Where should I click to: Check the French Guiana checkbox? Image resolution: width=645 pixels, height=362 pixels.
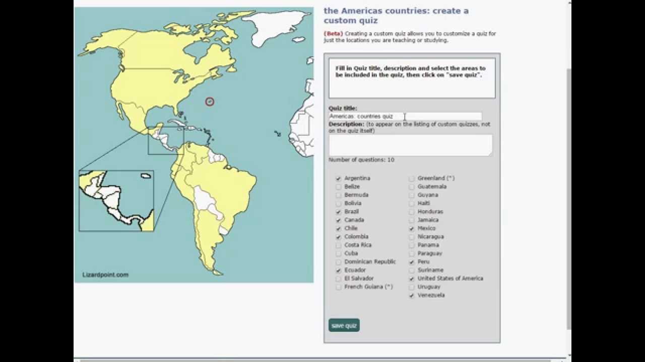[x=339, y=287]
